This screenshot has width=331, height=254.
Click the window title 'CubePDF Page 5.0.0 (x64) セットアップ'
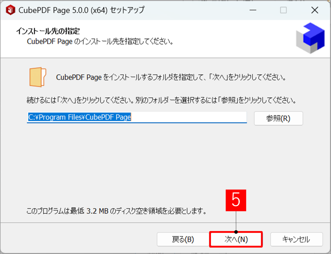(x=82, y=10)
